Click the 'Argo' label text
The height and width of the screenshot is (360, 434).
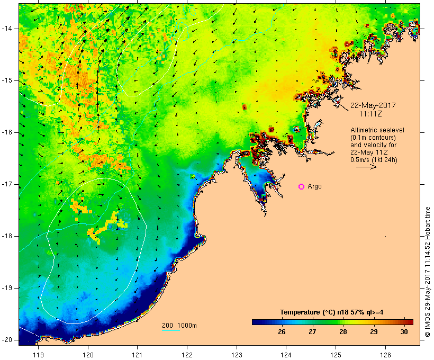(314, 187)
